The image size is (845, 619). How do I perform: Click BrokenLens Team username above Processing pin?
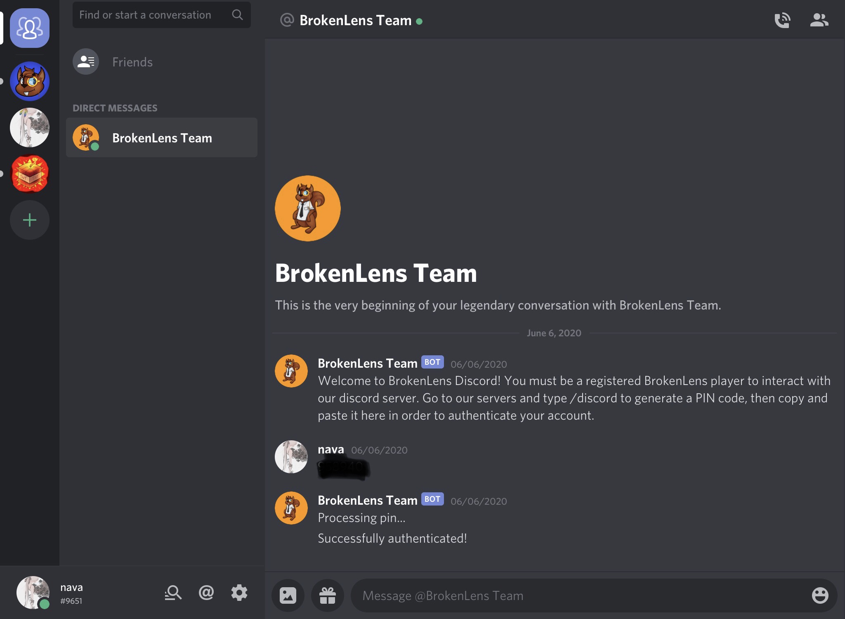click(368, 500)
